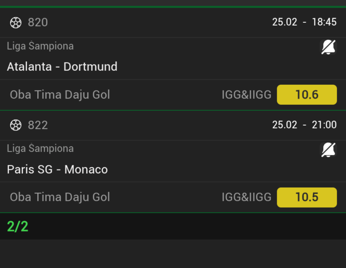346x268 pixels.
Task: Toggle notification bell for Atalanta - Dortmund
Action: point(328,48)
